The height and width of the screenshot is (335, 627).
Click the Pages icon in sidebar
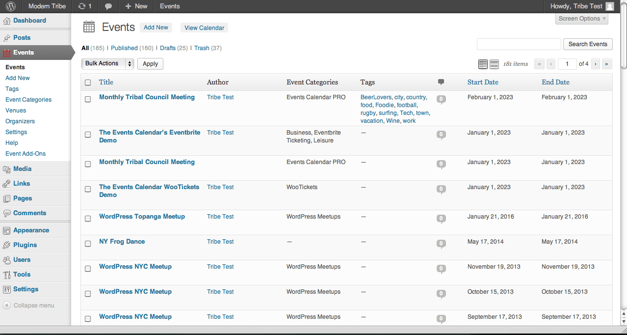7,198
